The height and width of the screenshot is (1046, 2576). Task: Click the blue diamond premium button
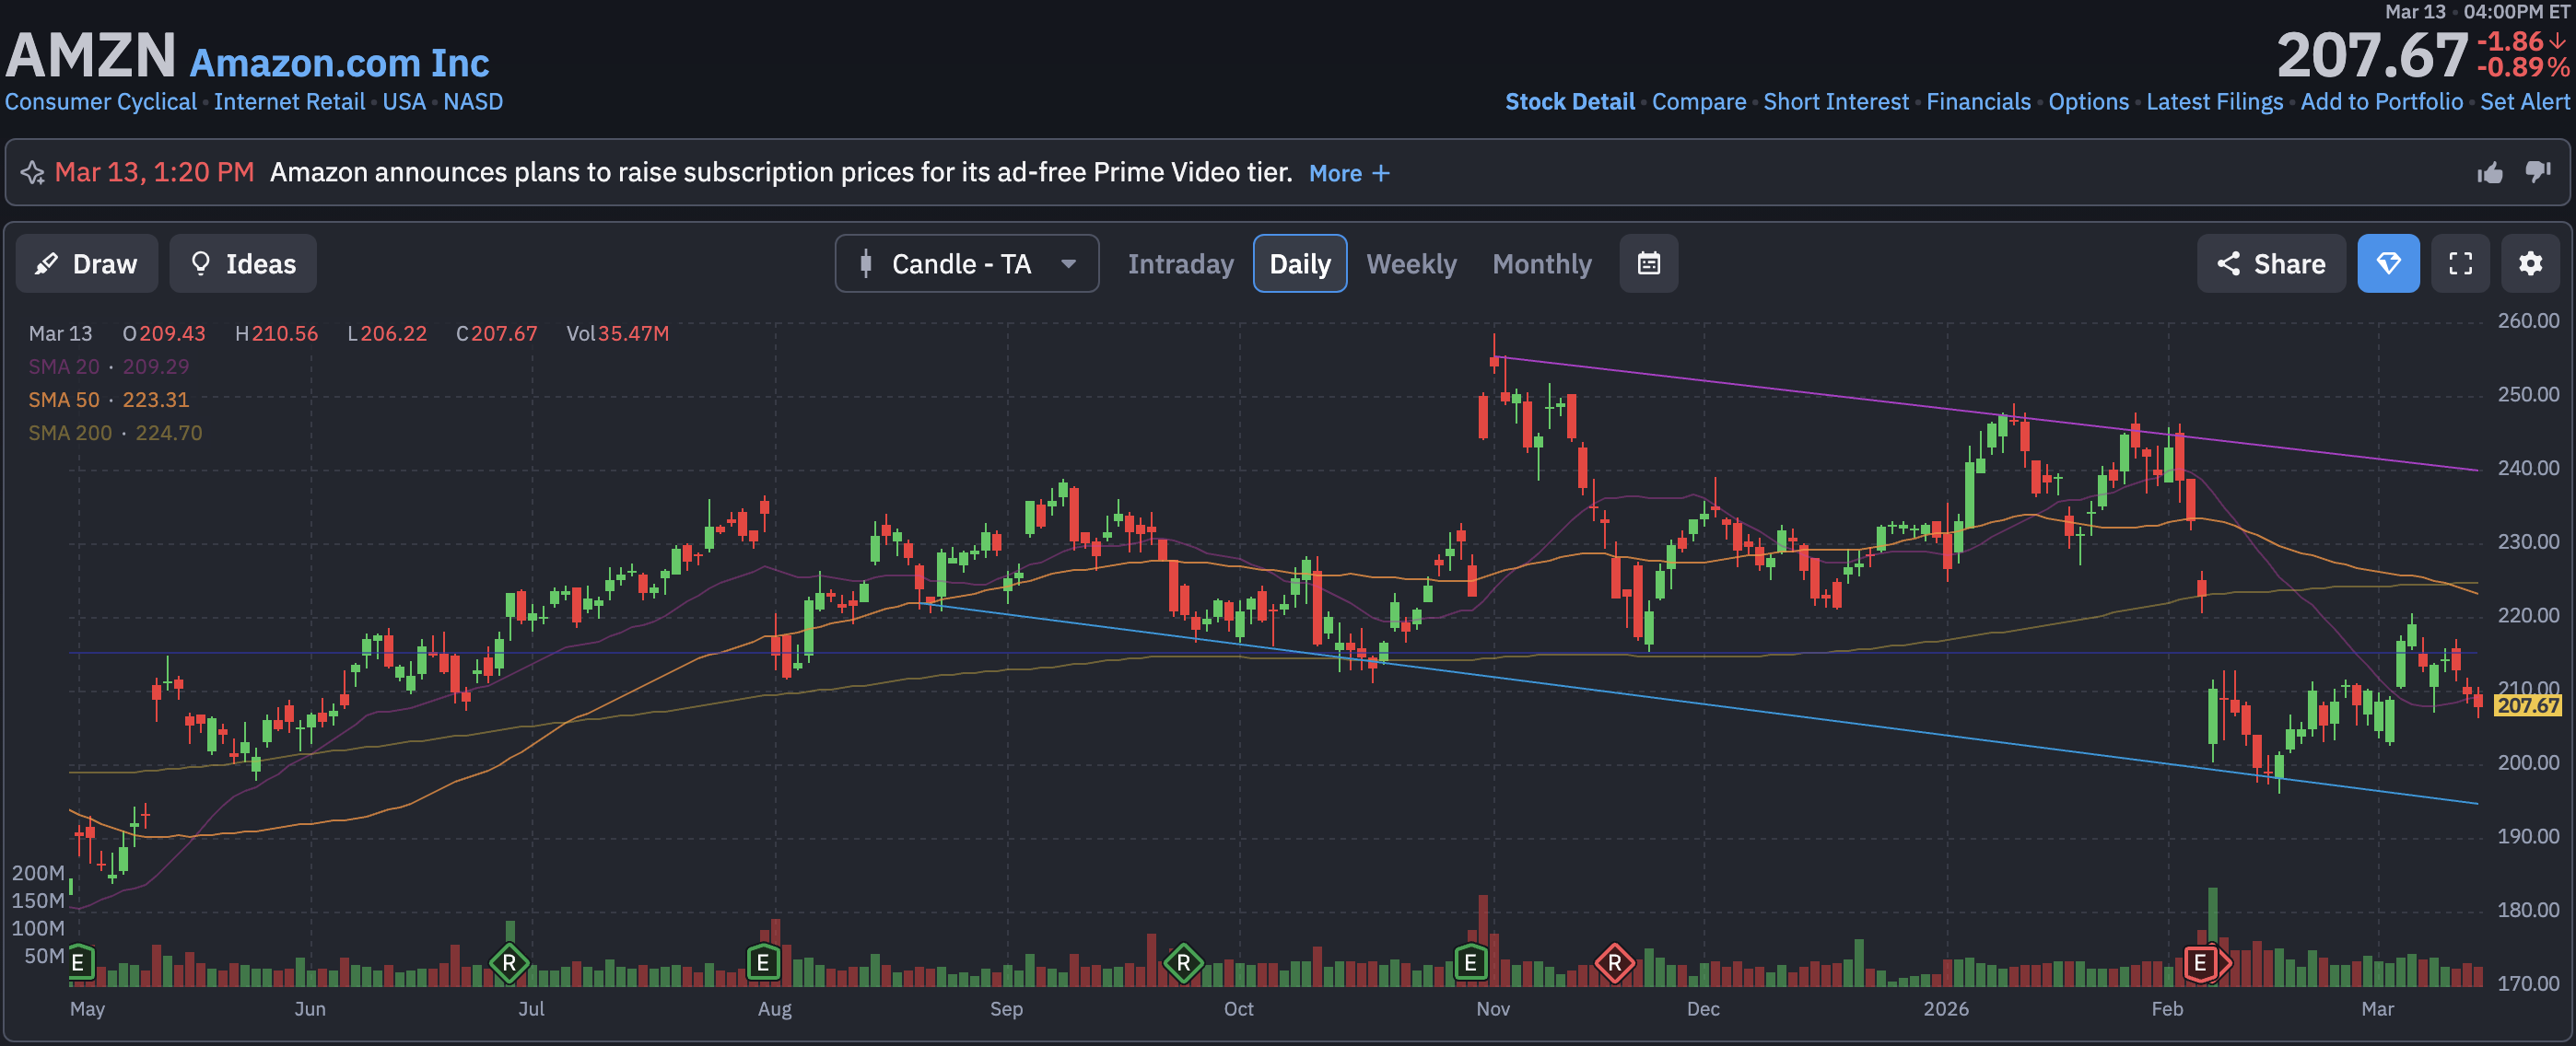(x=2388, y=263)
